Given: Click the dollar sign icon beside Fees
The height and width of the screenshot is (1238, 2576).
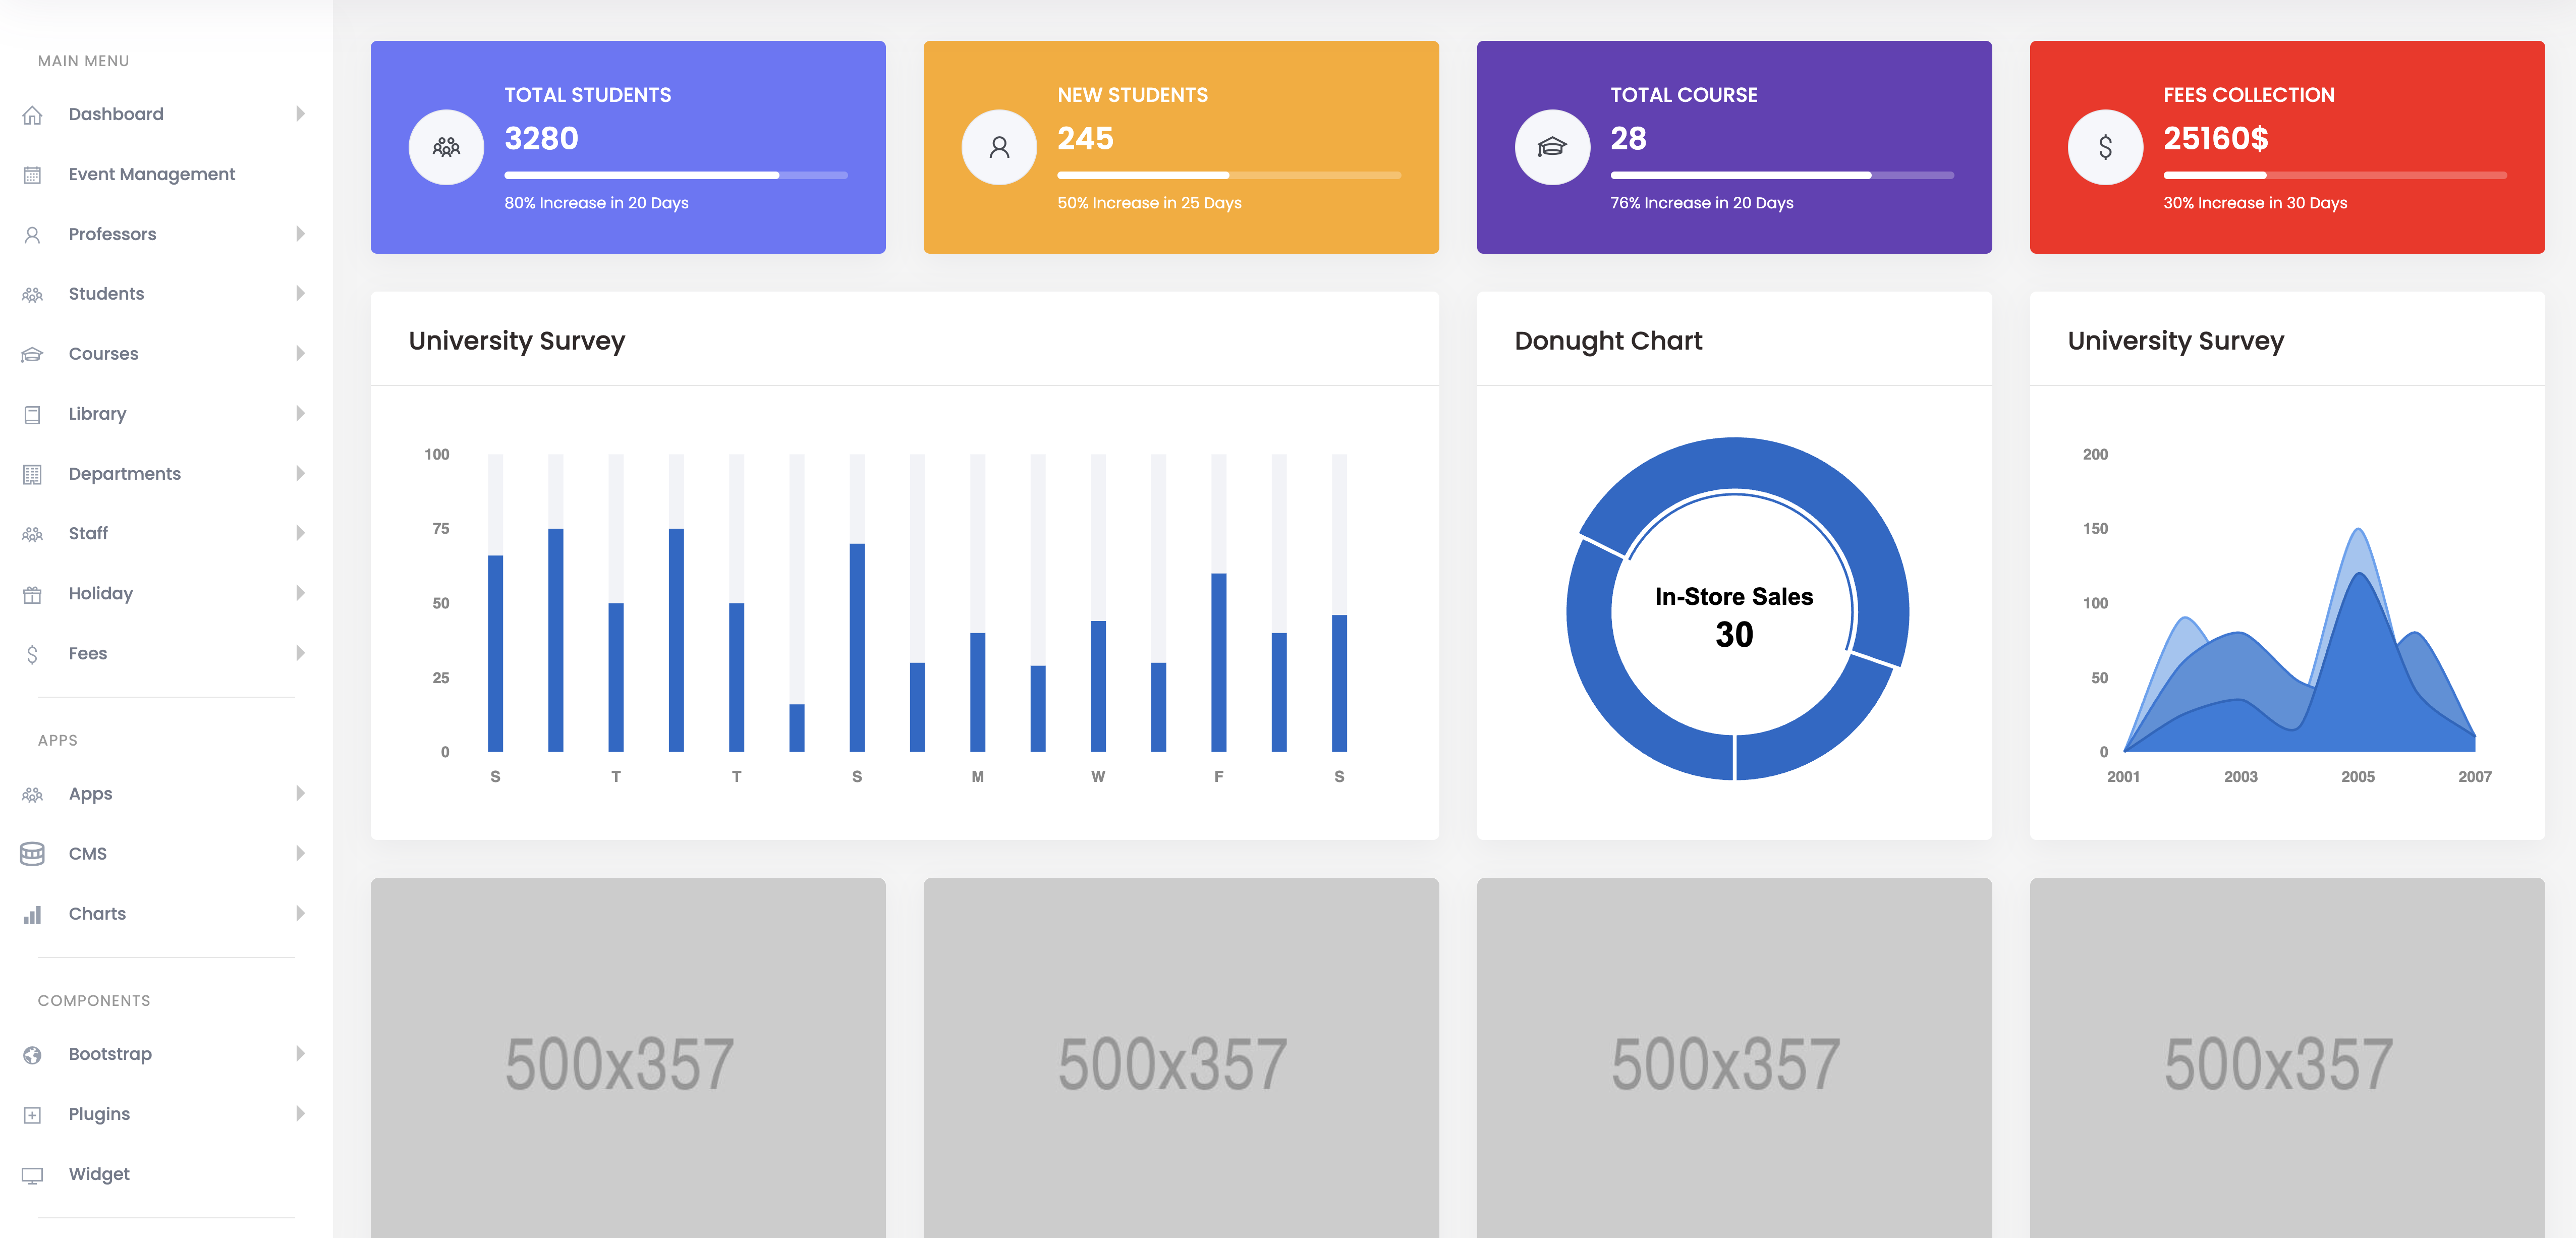Looking at the screenshot, I should 32,654.
